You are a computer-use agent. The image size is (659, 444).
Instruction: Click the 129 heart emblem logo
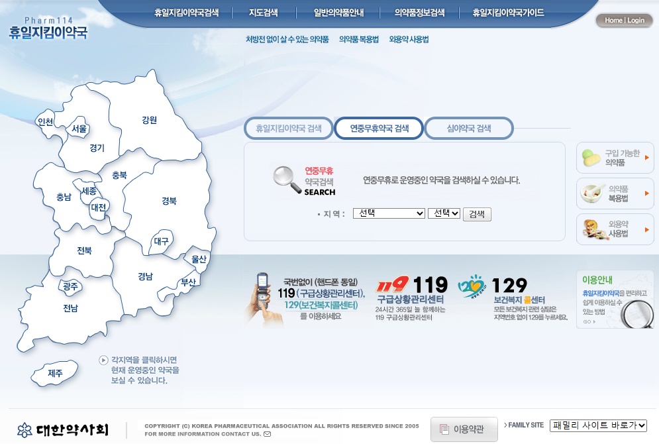click(471, 286)
